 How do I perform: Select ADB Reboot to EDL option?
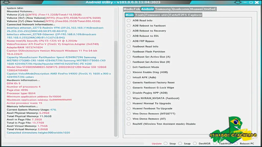coord(128,36)
